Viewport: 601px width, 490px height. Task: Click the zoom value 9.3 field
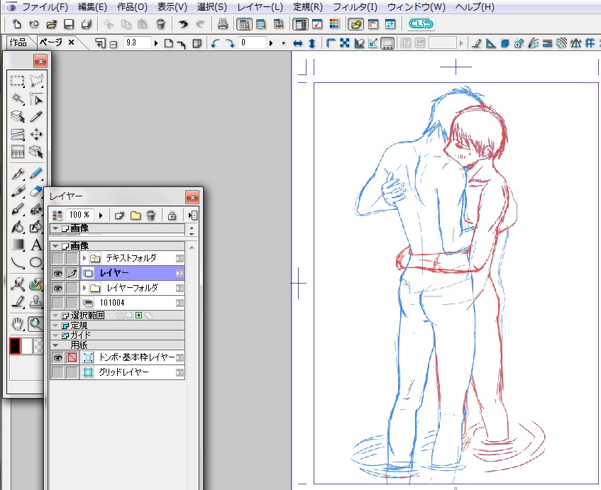click(137, 43)
